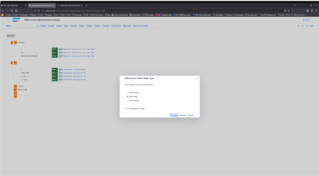The width and height of the screenshot is (319, 176).
Task: Click the search-next icon beside search
Action: [302, 26]
